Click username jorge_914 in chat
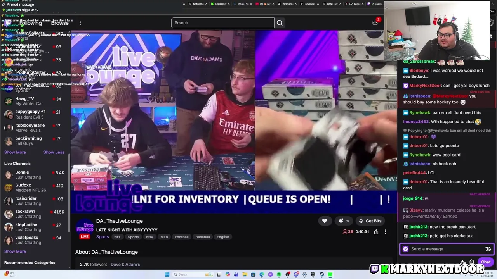 pyautogui.click(x=413, y=198)
